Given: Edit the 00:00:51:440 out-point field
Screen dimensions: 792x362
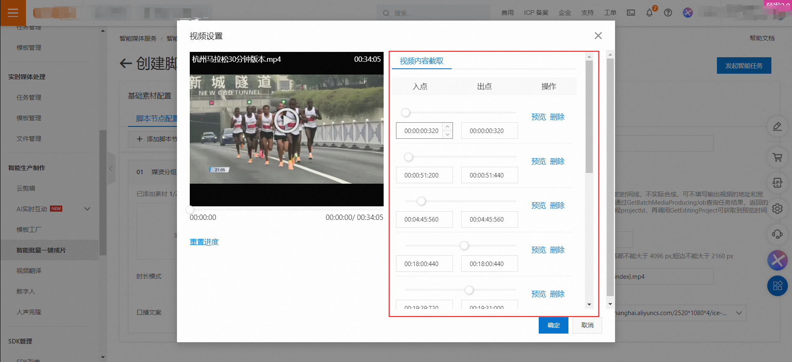Looking at the screenshot, I should click(x=490, y=175).
